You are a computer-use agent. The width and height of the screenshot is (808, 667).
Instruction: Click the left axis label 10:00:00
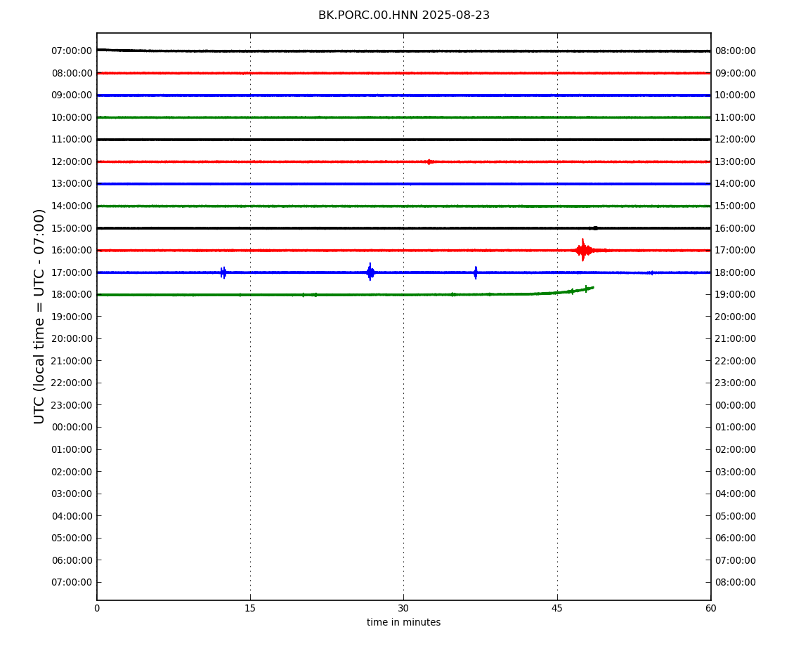coord(72,117)
